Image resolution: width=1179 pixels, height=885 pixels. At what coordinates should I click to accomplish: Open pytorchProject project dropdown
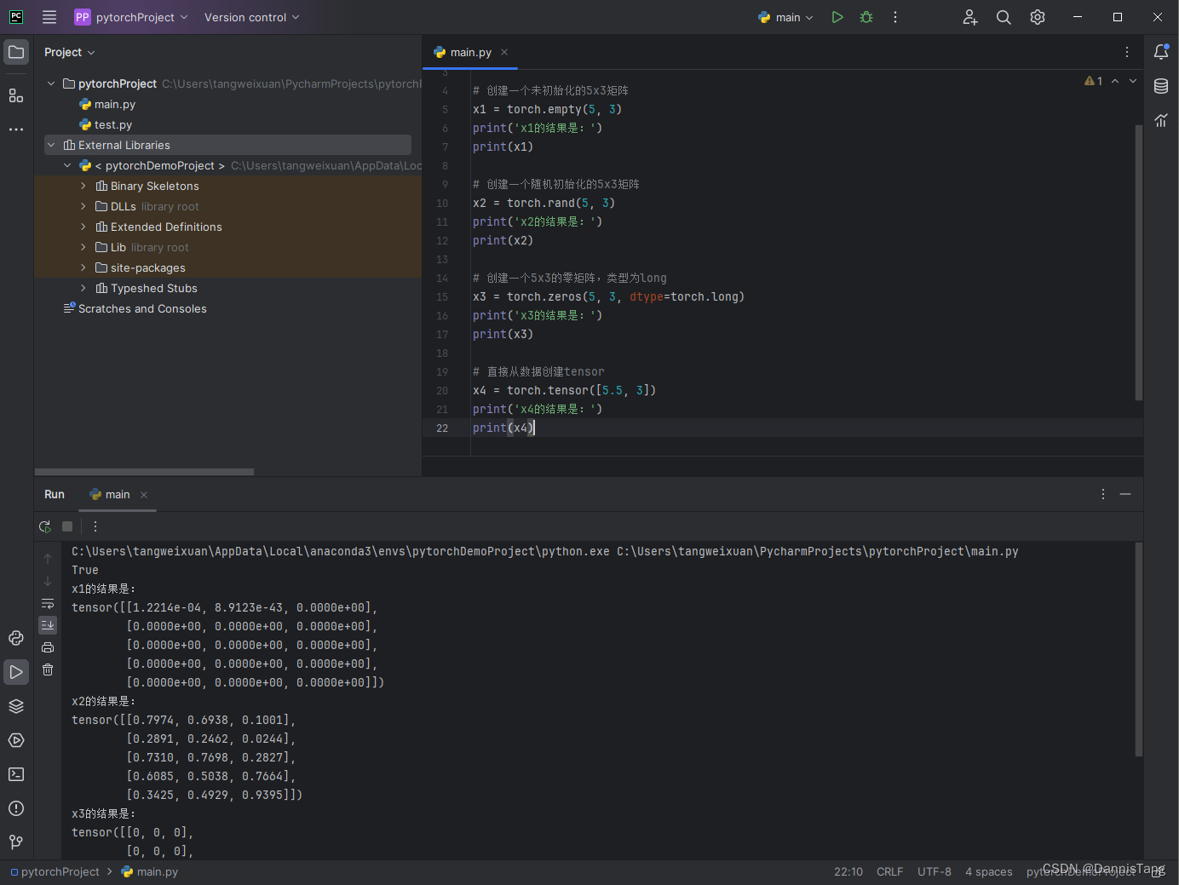131,17
